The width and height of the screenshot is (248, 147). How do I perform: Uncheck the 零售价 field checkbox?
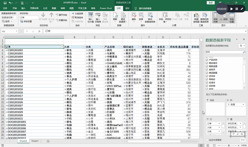coord(207,79)
